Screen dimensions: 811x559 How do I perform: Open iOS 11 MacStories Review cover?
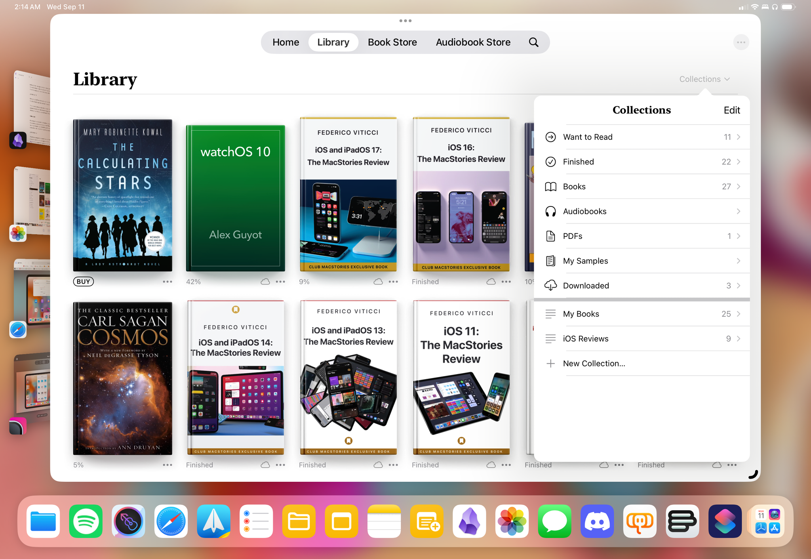pyautogui.click(x=461, y=378)
